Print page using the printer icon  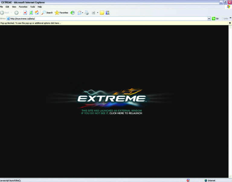[x=87, y=13]
